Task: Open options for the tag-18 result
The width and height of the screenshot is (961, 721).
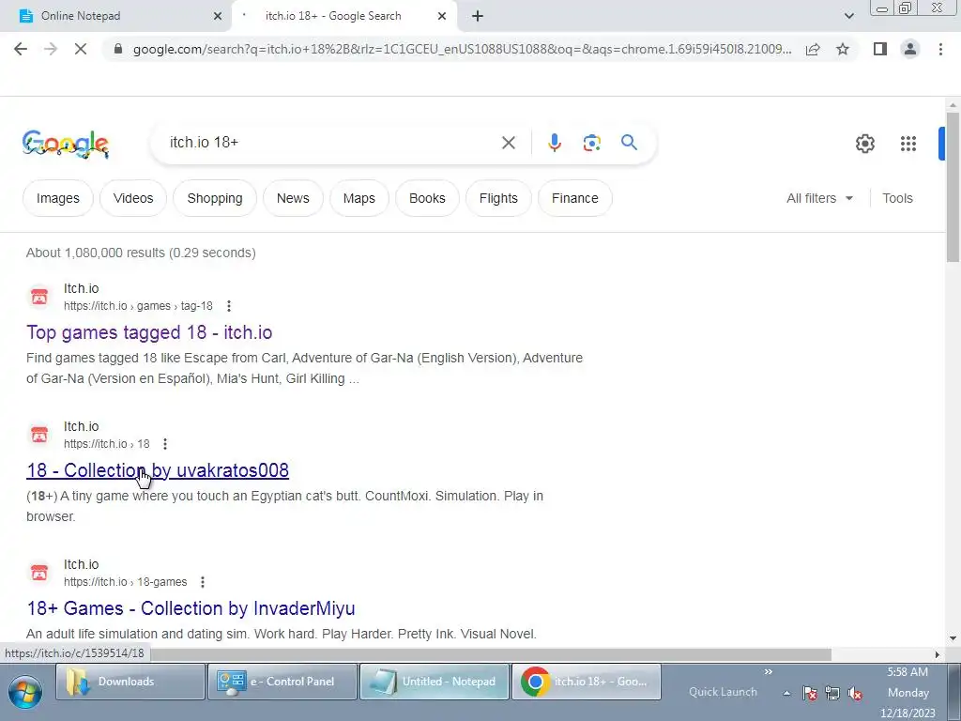Action: pos(229,305)
